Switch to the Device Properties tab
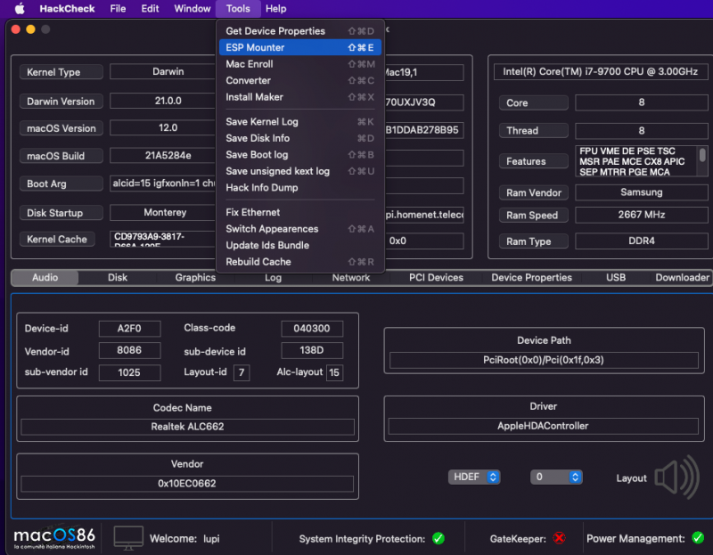Screen dimensions: 713x555 point(531,277)
